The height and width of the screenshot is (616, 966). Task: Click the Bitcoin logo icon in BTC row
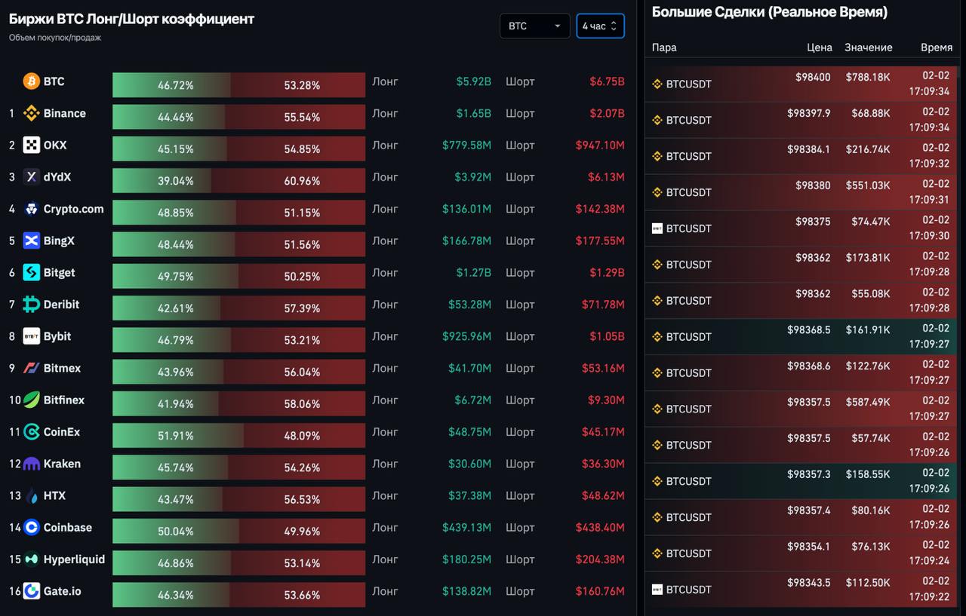(x=31, y=81)
